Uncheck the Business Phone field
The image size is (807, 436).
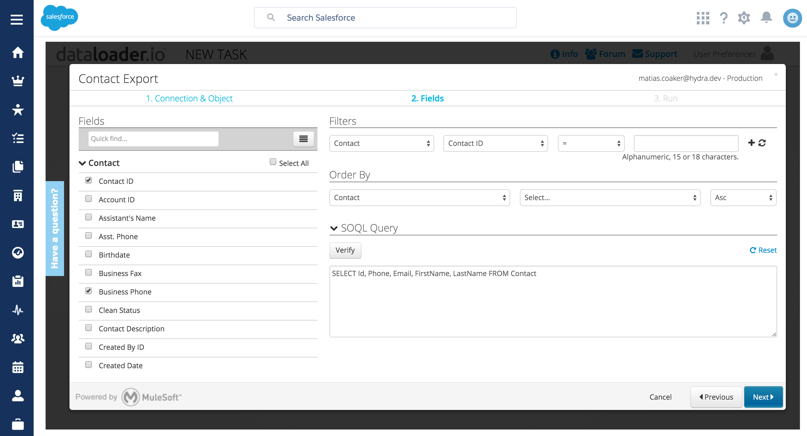pos(89,291)
